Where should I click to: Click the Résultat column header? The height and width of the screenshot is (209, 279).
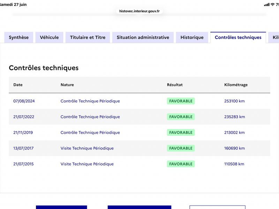(x=175, y=85)
